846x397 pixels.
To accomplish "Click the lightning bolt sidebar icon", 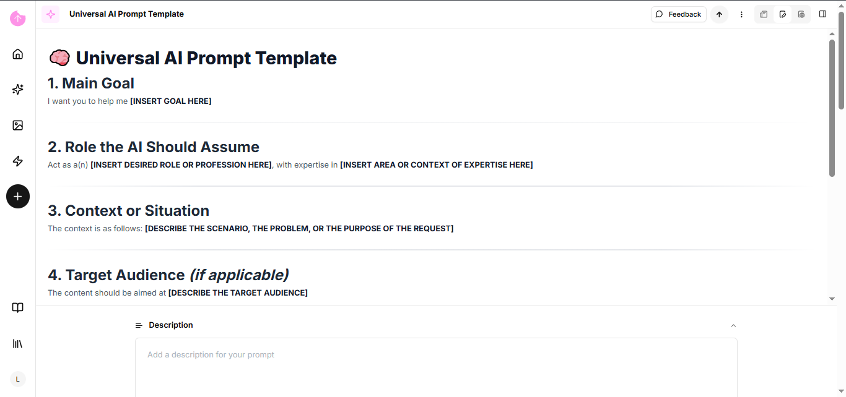I will (x=18, y=161).
